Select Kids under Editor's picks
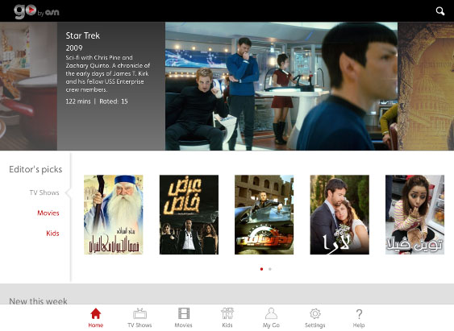 pyautogui.click(x=52, y=234)
